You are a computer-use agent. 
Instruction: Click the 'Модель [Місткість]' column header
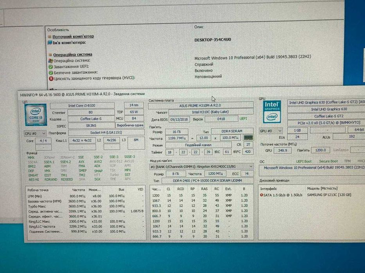point(322,188)
